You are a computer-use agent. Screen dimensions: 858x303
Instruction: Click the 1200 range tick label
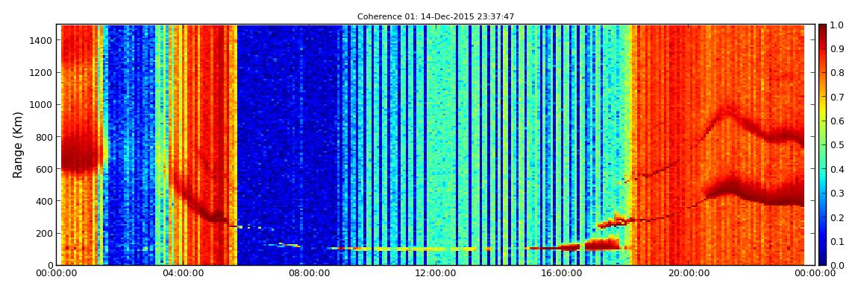tap(41, 73)
